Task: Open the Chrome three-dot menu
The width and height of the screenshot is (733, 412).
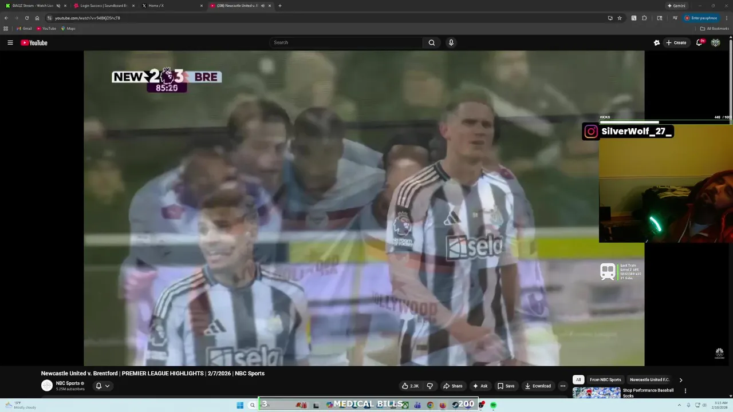Action: (x=727, y=18)
